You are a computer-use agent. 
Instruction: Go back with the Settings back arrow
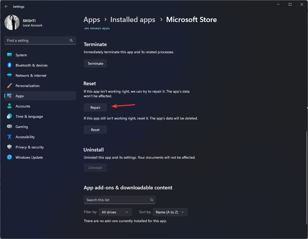click(6, 6)
